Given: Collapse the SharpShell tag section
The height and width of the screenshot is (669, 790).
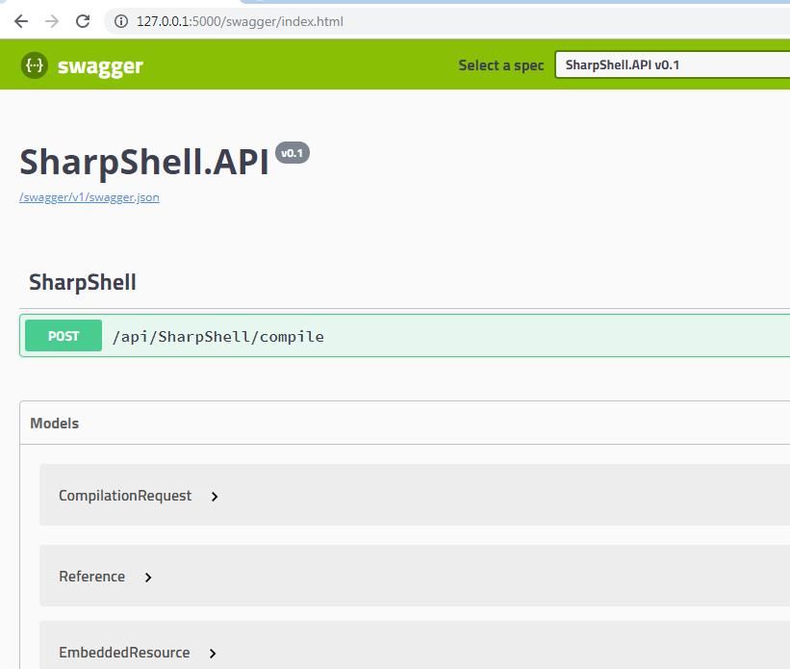Looking at the screenshot, I should pos(83,282).
